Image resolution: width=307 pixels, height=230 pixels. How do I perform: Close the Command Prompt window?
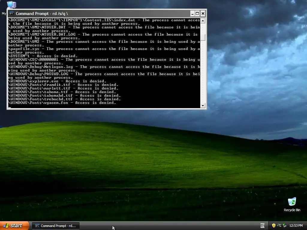point(203,13)
